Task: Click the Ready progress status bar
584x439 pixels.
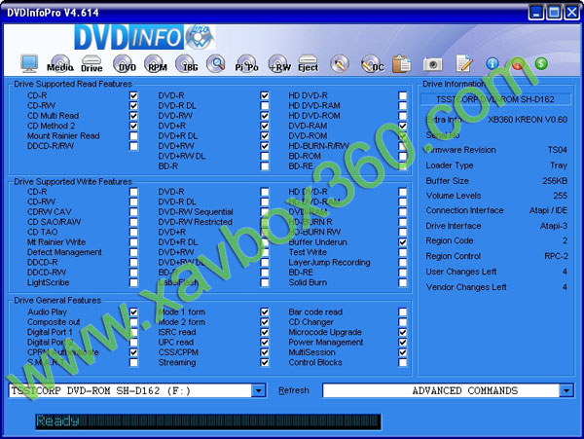Action: (x=208, y=421)
